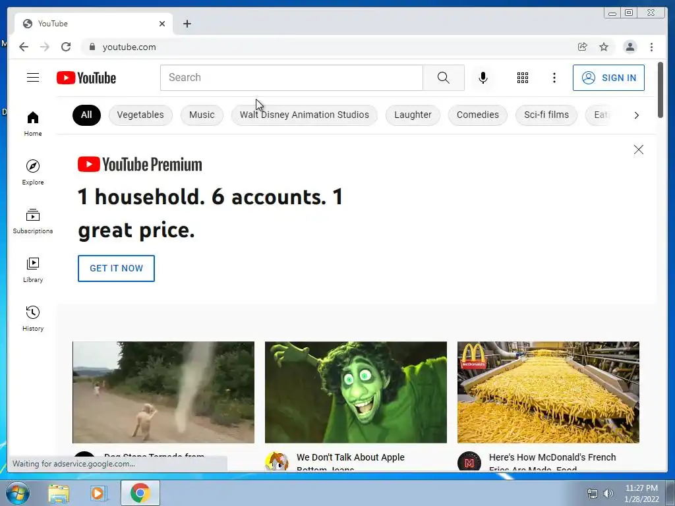Open the McDonald's fries video thumbnail
This screenshot has width=675, height=506.
click(548, 393)
